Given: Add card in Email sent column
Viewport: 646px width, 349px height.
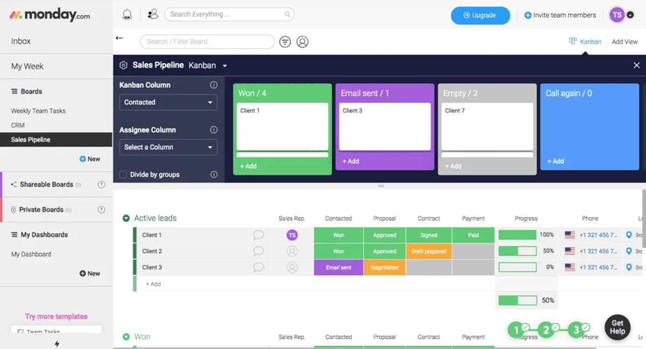Looking at the screenshot, I should coord(350,161).
